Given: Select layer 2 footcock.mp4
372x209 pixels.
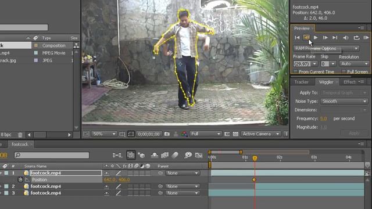Looking at the screenshot, I should coord(45,186).
